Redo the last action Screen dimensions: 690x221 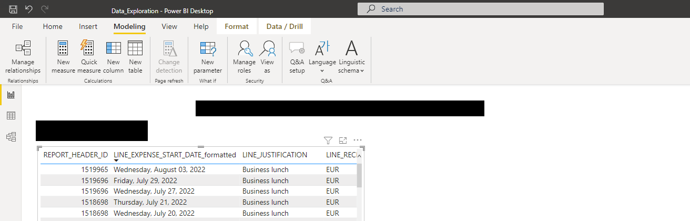tap(45, 9)
